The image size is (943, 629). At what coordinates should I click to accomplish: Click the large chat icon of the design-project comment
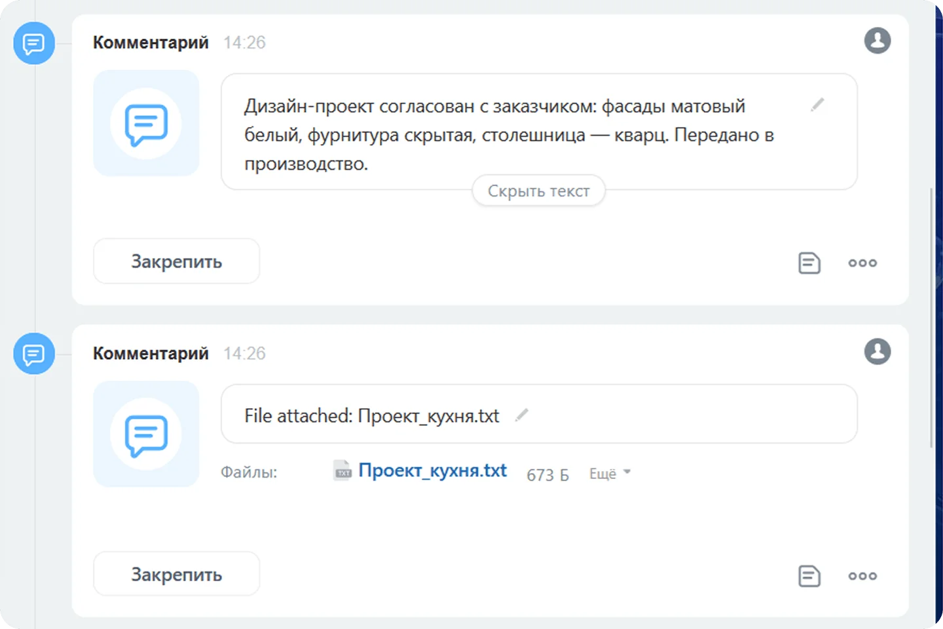click(146, 123)
